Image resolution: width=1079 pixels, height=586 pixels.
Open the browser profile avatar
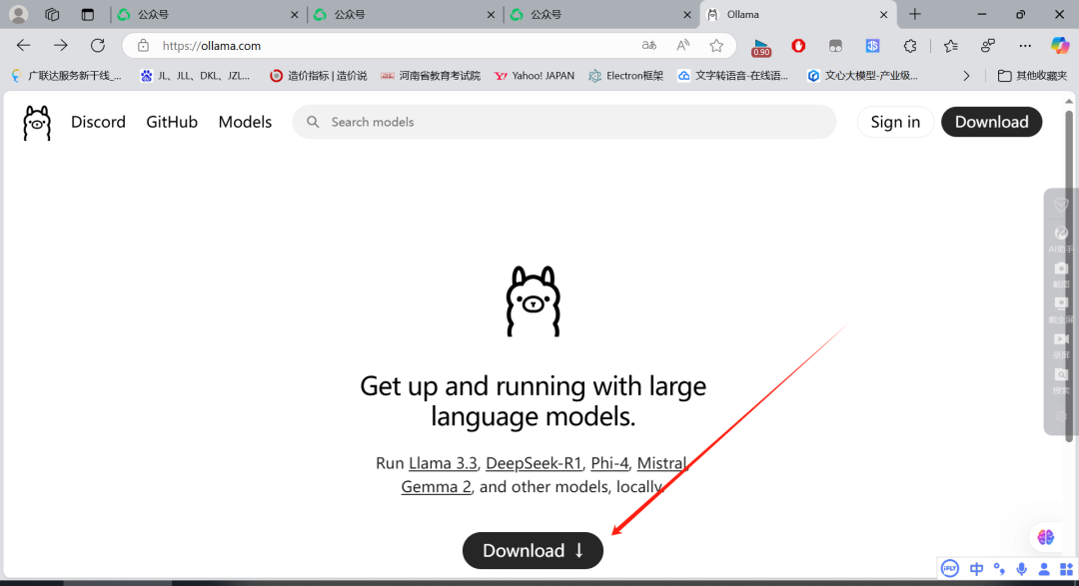(x=19, y=14)
